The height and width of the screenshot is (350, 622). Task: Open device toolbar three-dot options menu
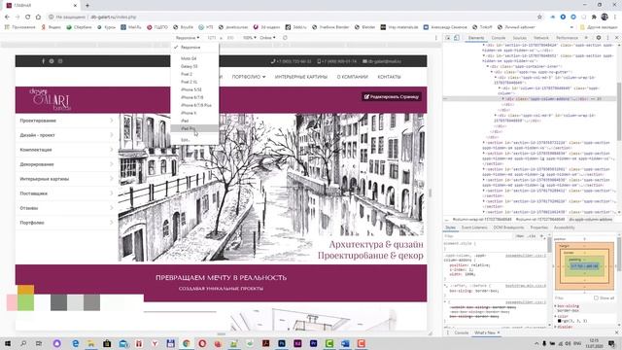coord(436,38)
